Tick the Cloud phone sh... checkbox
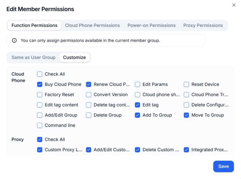Screen dimensions: 241x179 (137, 94)
